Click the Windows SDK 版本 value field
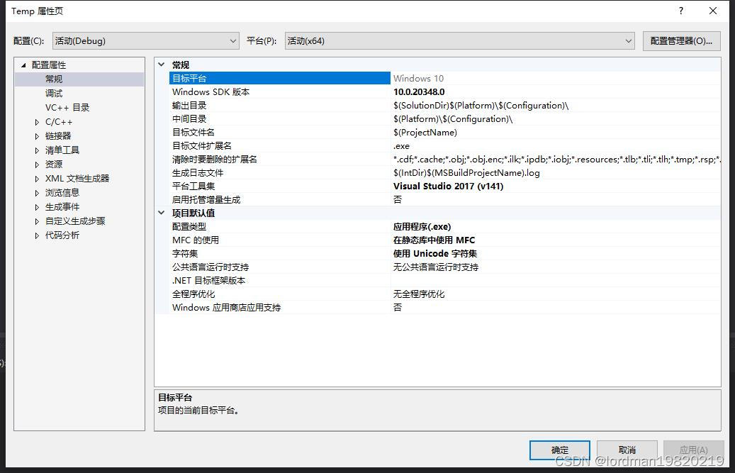Screen dimensions: 735x473 [x=461, y=91]
